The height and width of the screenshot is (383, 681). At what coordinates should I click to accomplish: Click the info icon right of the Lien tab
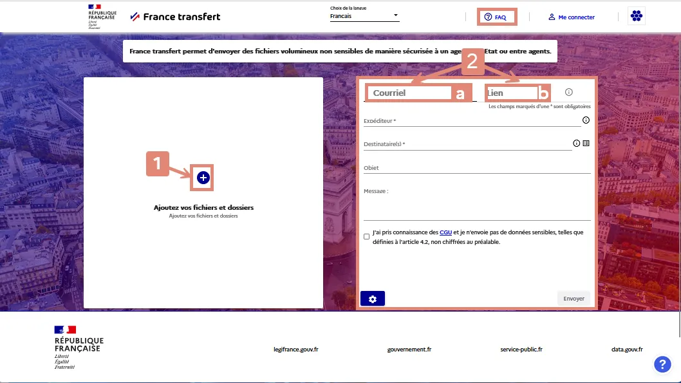tap(569, 92)
